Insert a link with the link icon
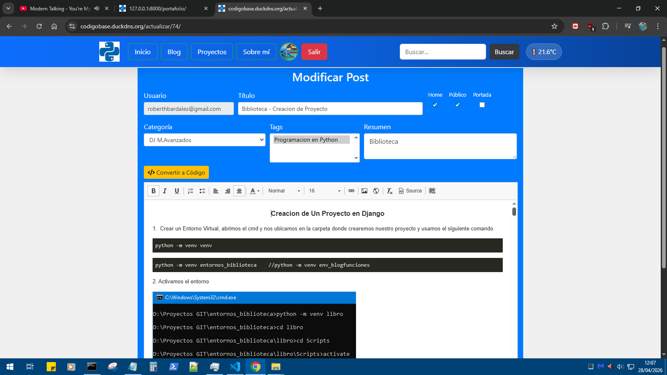The image size is (667, 375). coord(351,191)
